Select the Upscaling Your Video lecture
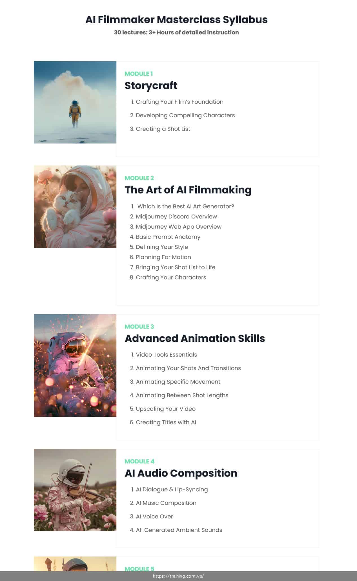The image size is (357, 581). click(x=166, y=409)
